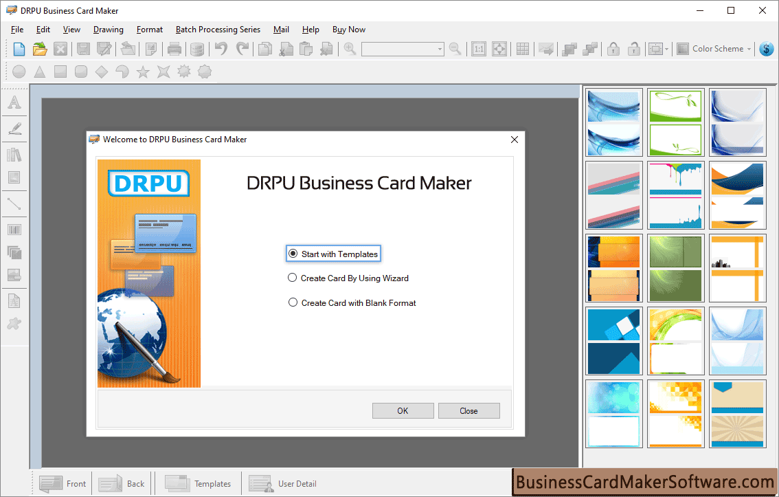Select the barcode tool in sidebar
This screenshot has width=779, height=497.
click(14, 230)
